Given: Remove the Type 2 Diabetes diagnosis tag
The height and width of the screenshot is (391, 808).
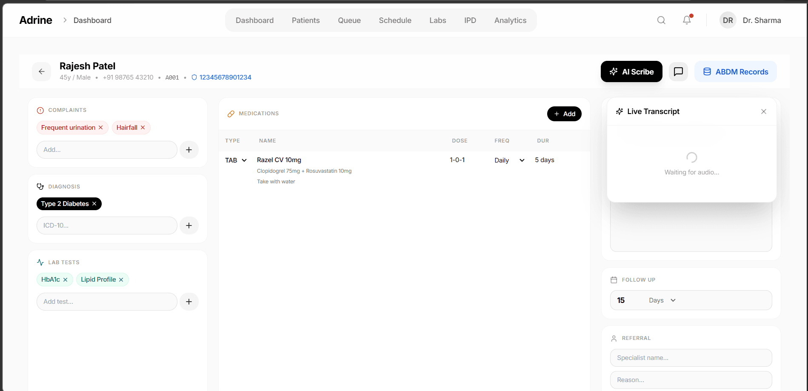Looking at the screenshot, I should point(94,203).
